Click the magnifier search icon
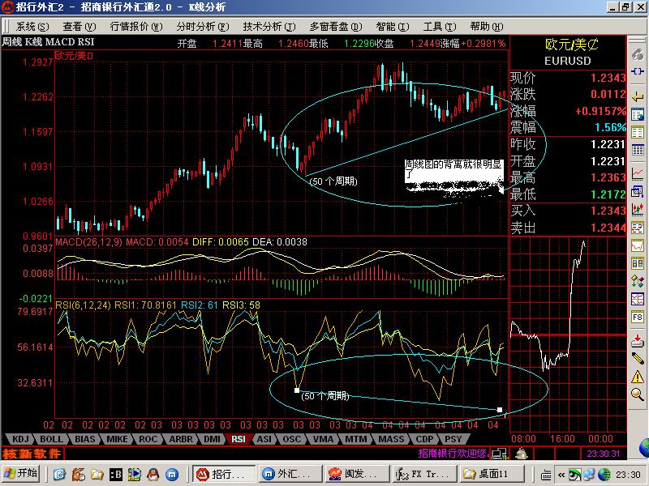The image size is (649, 486). pyautogui.click(x=638, y=394)
